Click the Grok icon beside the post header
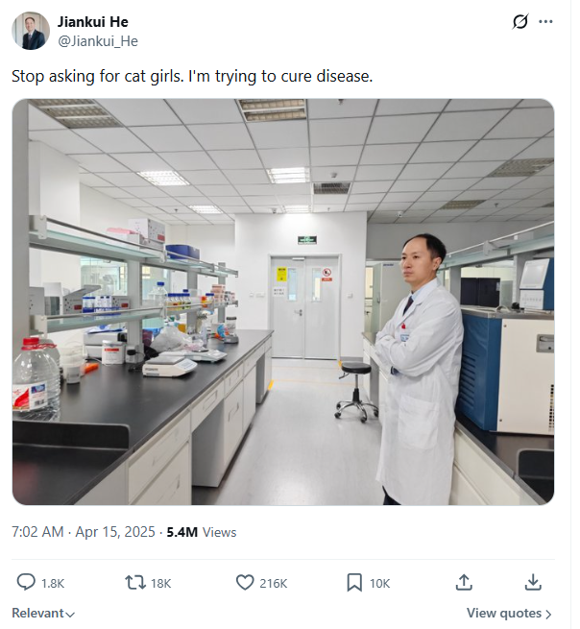The height and width of the screenshot is (629, 580). pos(520,22)
